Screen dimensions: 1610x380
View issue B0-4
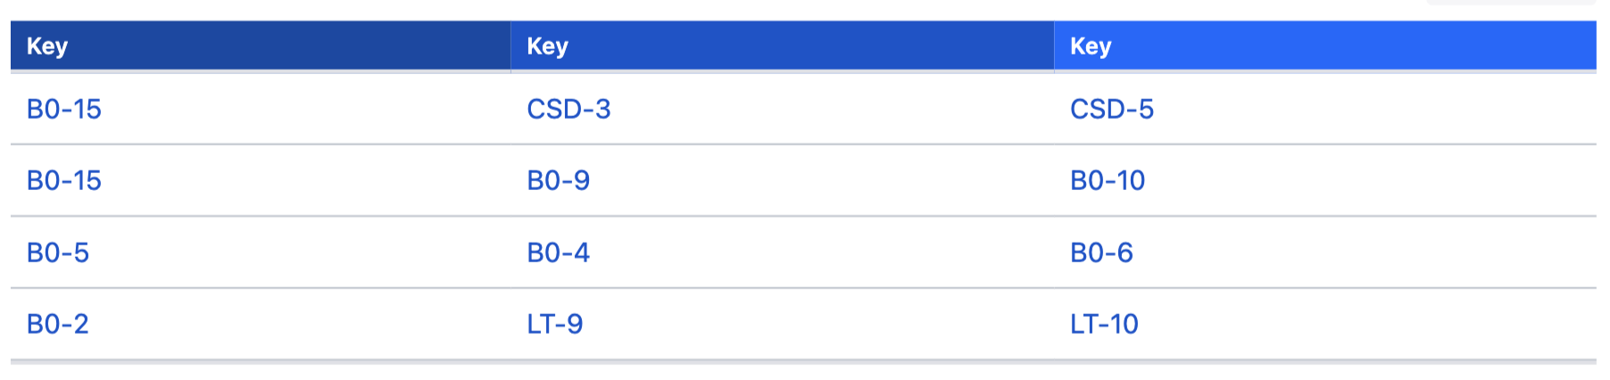point(558,252)
